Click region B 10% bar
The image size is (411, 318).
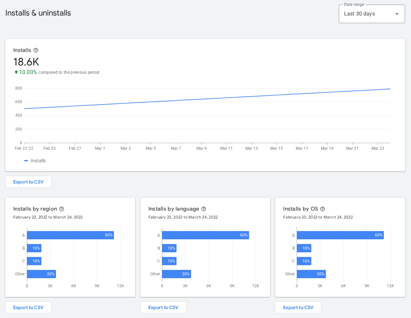pyautogui.click(x=34, y=248)
